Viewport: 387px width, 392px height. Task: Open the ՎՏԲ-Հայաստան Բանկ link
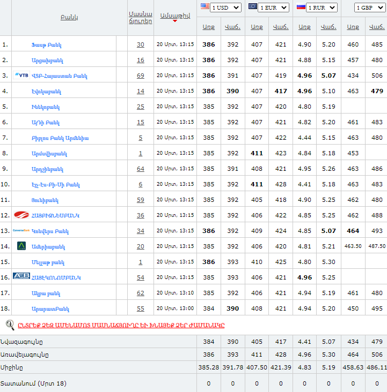[60, 76]
